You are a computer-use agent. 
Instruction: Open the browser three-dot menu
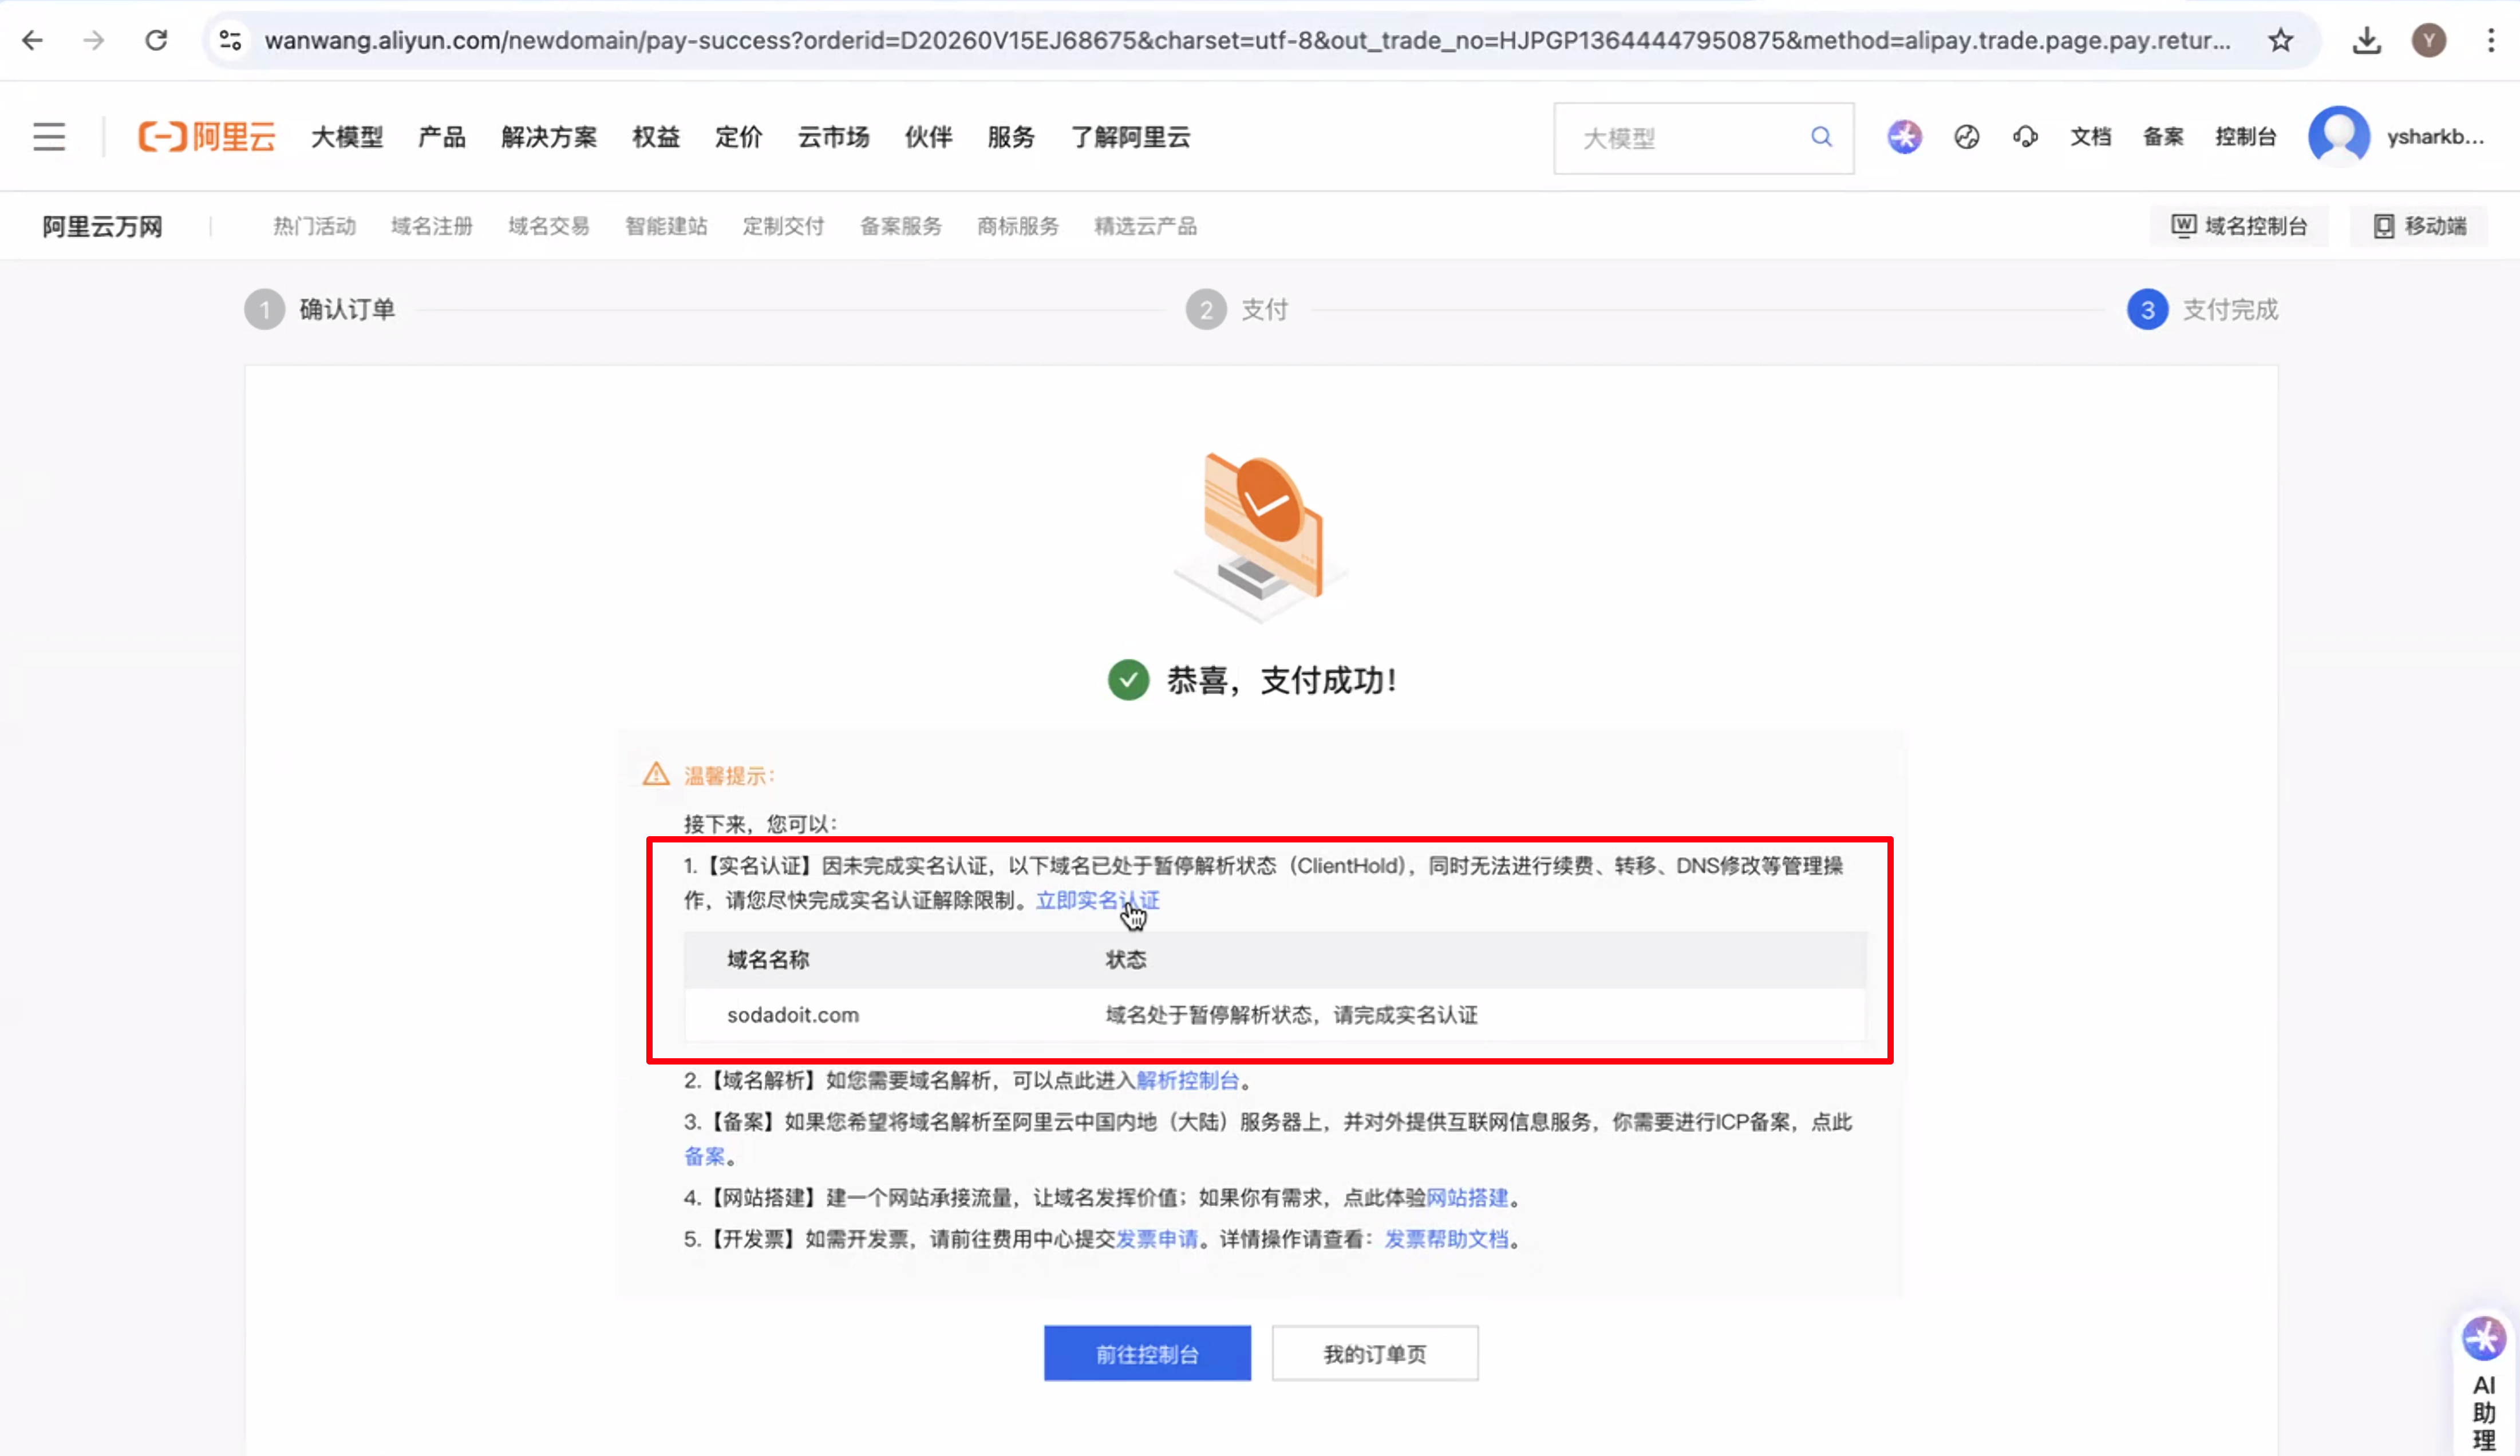(x=2491, y=40)
